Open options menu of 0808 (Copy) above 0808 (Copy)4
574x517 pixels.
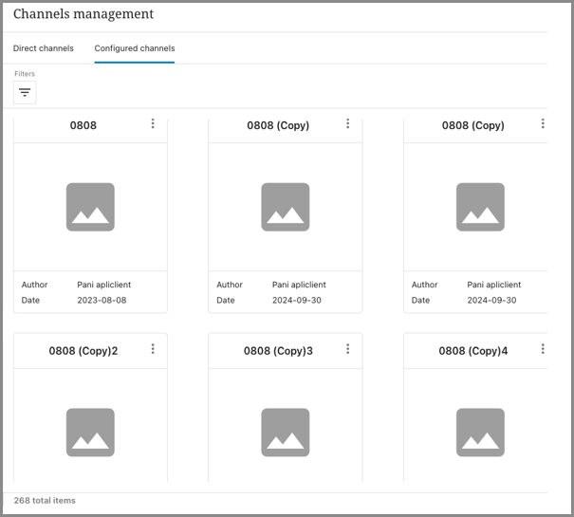click(543, 124)
